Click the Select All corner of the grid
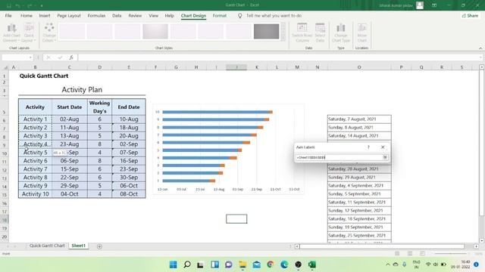This screenshot has width=485, height=272. coord(5,67)
